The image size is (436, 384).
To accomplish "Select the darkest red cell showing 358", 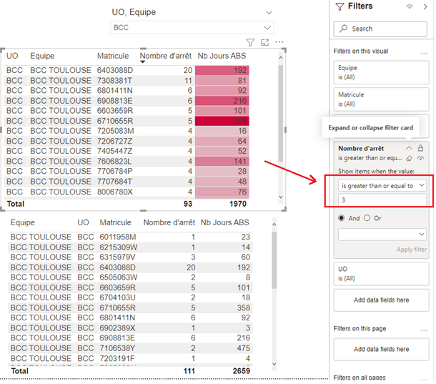I will pyautogui.click(x=222, y=121).
